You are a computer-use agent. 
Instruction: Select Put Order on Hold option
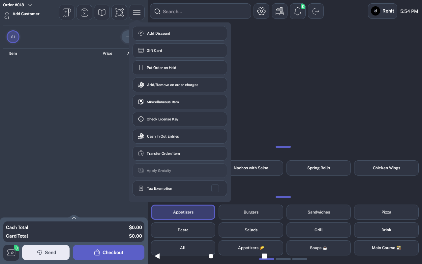180,68
